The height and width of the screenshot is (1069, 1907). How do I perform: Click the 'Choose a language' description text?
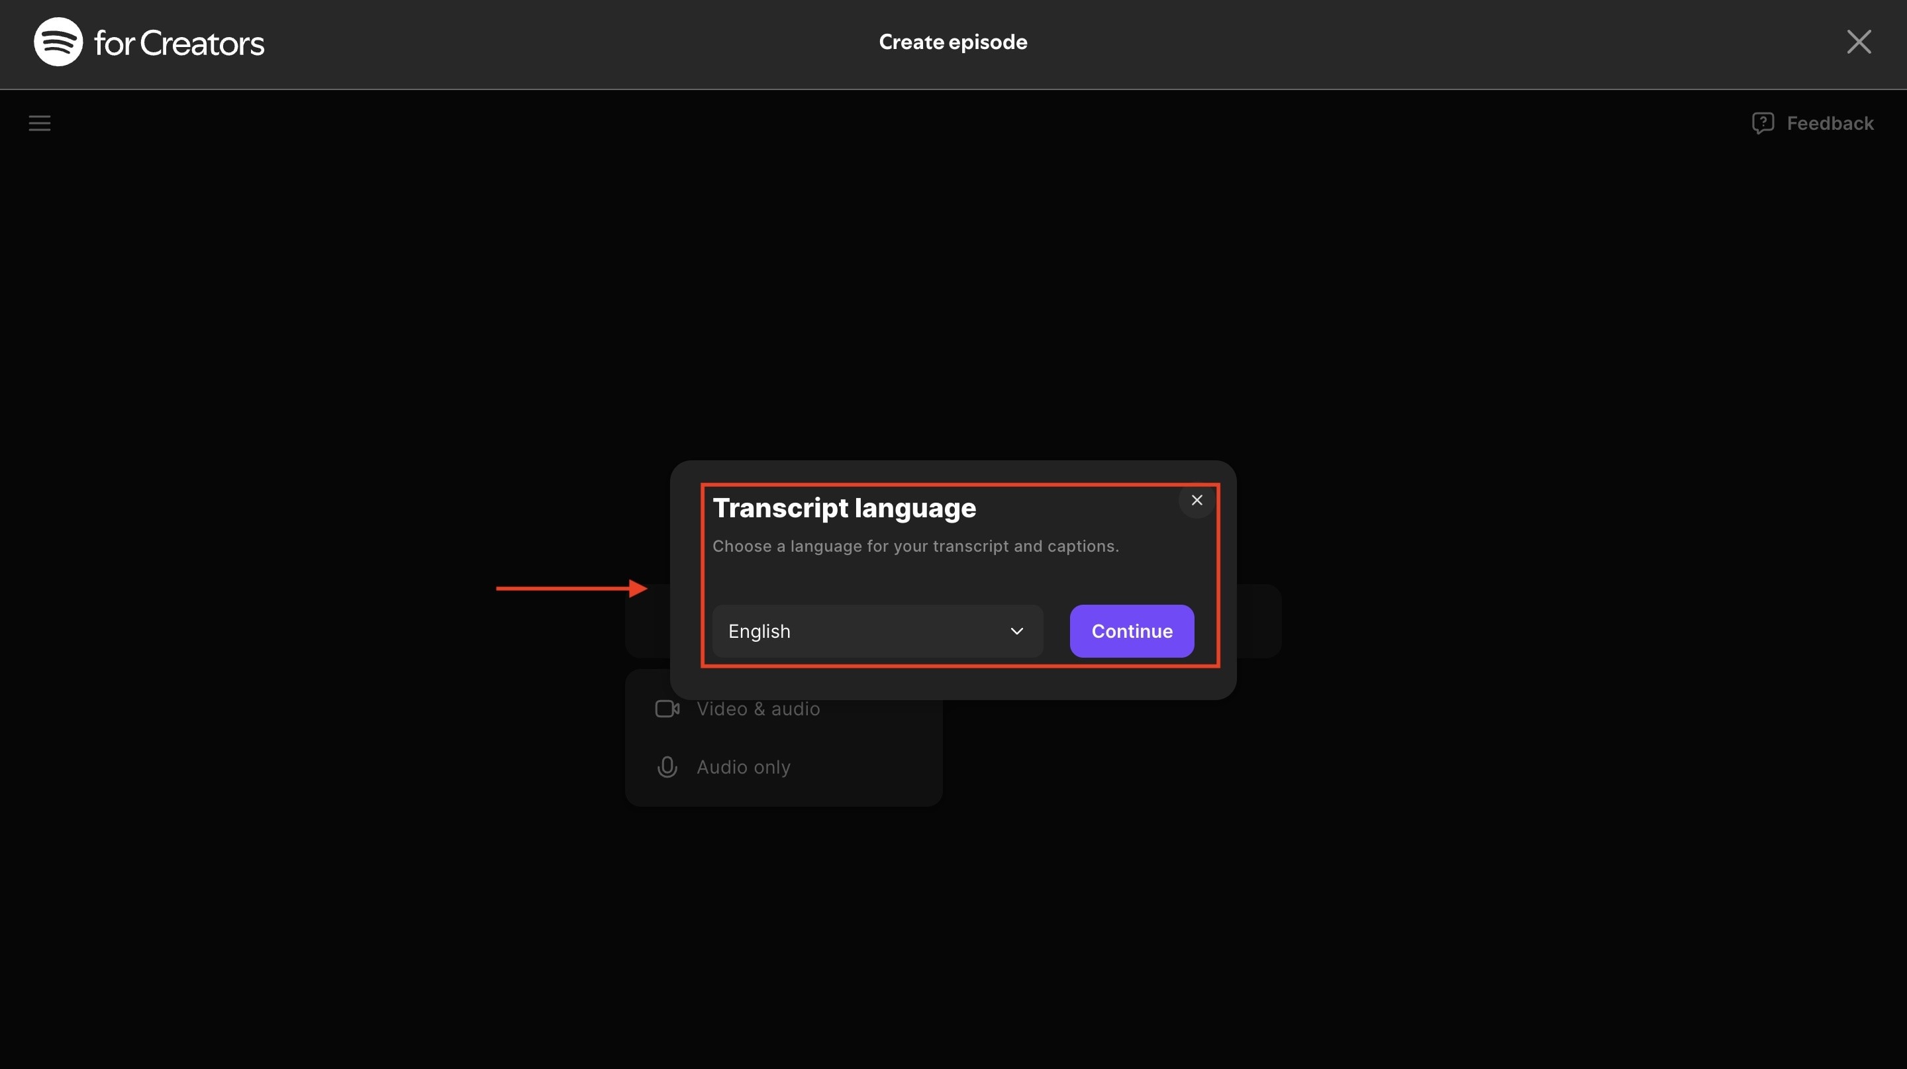(915, 546)
